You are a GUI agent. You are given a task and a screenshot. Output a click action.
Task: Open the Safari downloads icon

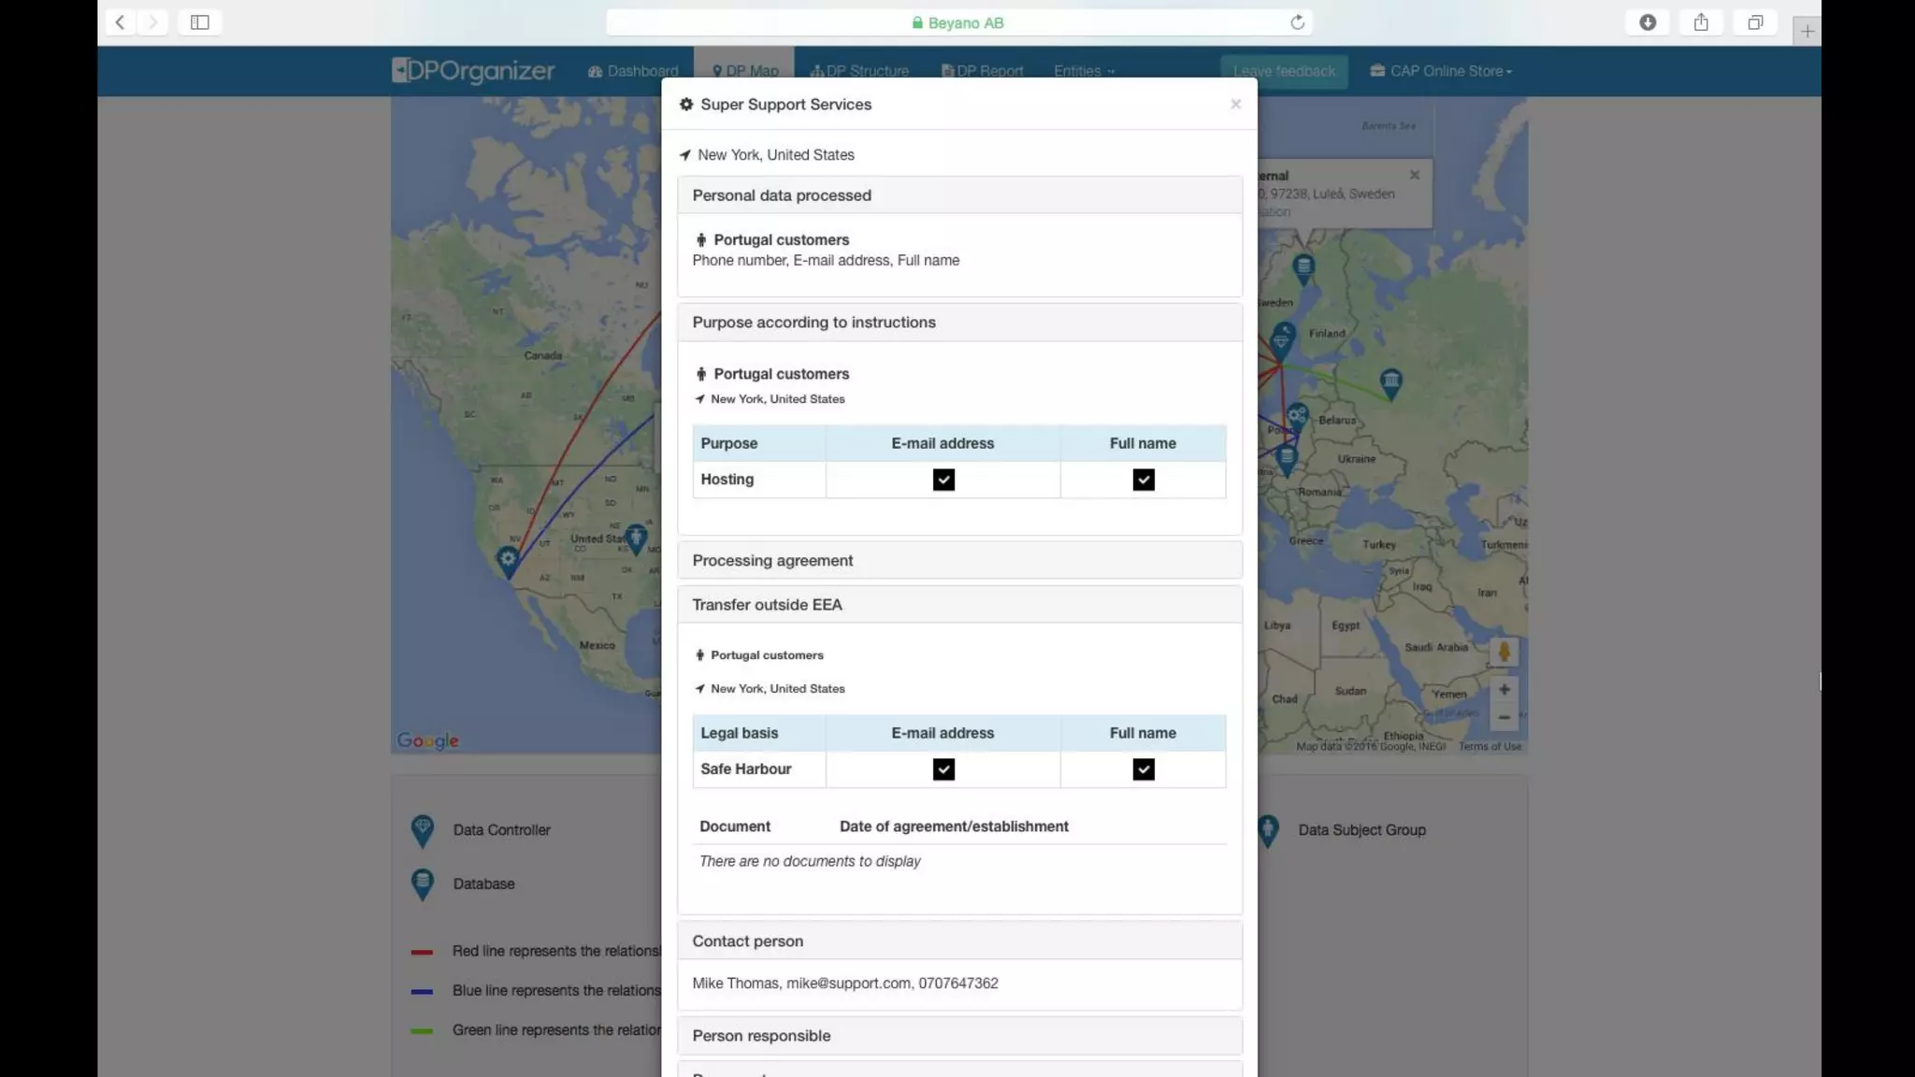[x=1648, y=22]
